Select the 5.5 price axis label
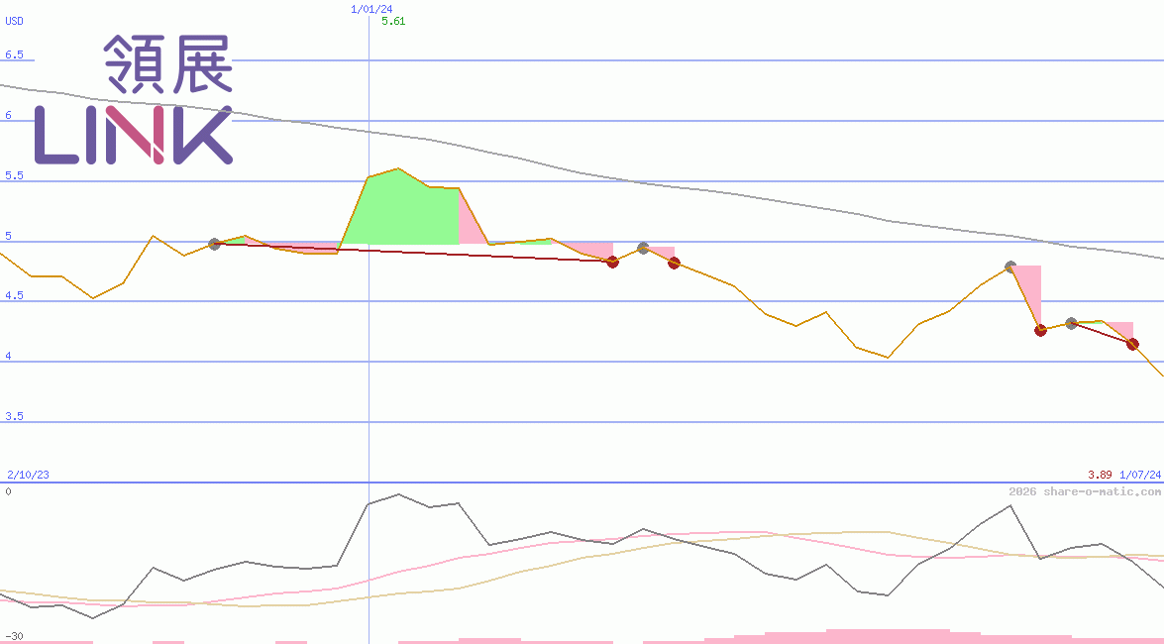1164x644 pixels. coord(14,175)
